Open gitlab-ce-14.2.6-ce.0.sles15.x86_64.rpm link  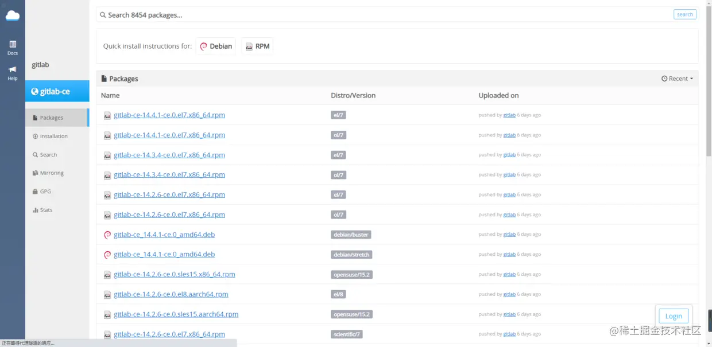[x=175, y=275]
